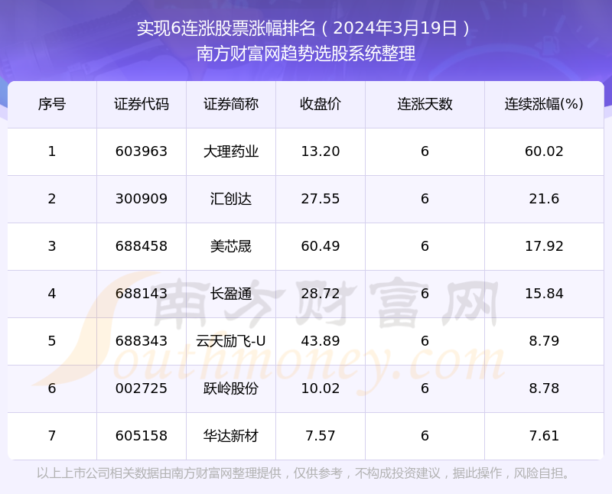Click rank number 6 in 序号 column
The width and height of the screenshot is (612, 494).
(x=52, y=388)
